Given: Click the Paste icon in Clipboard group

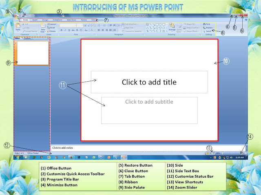Looking at the screenshot, I should tap(18, 26).
